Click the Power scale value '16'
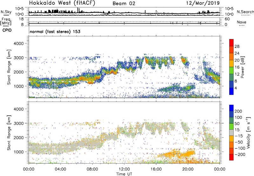Screen dimensions: 254x176 point(237,67)
